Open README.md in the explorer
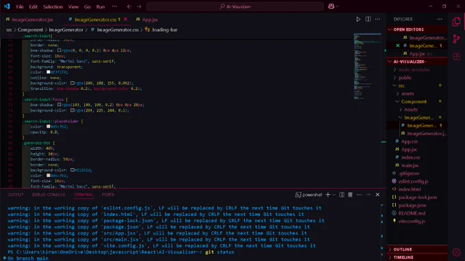 [412, 213]
